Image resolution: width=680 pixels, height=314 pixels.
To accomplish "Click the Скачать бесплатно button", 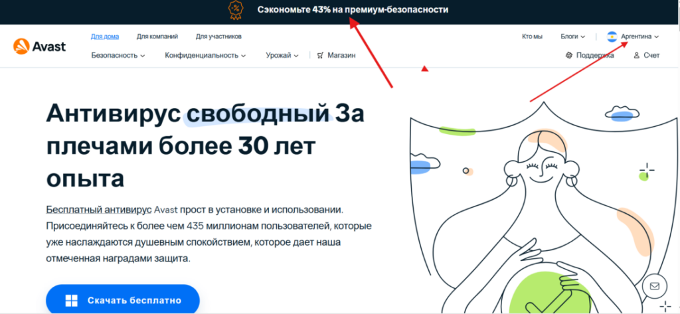I will (x=123, y=299).
